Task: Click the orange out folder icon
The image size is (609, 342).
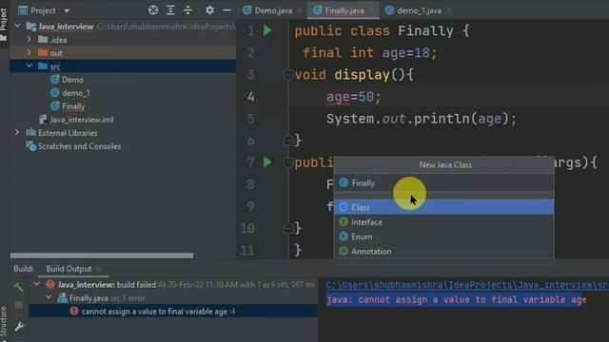Action: pyautogui.click(x=43, y=52)
